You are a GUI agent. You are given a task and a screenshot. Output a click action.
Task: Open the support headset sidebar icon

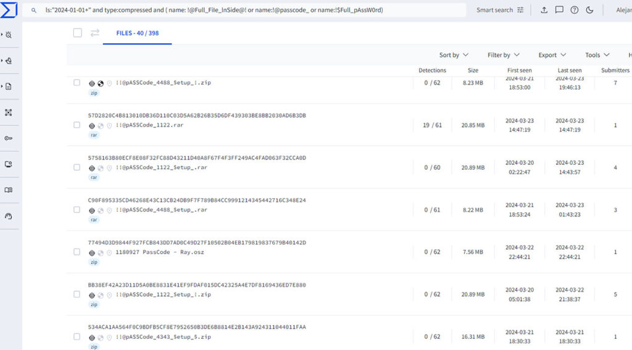click(9, 216)
